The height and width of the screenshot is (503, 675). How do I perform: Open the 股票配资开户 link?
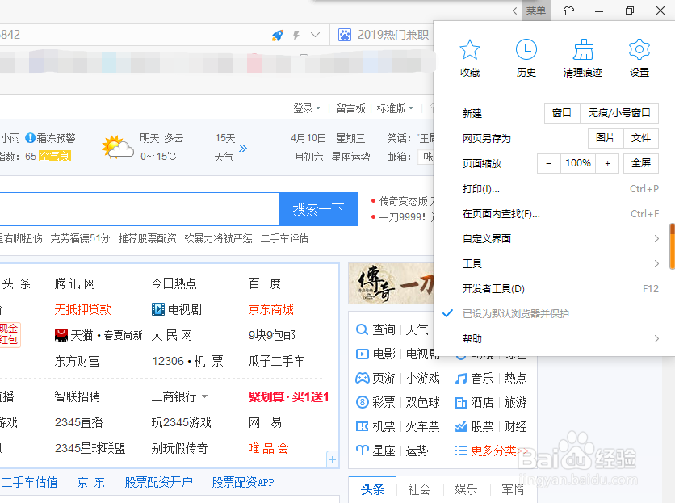coord(159,482)
